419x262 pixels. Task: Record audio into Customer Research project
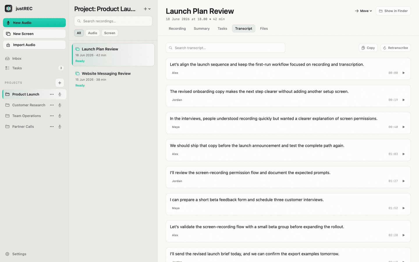point(60,105)
